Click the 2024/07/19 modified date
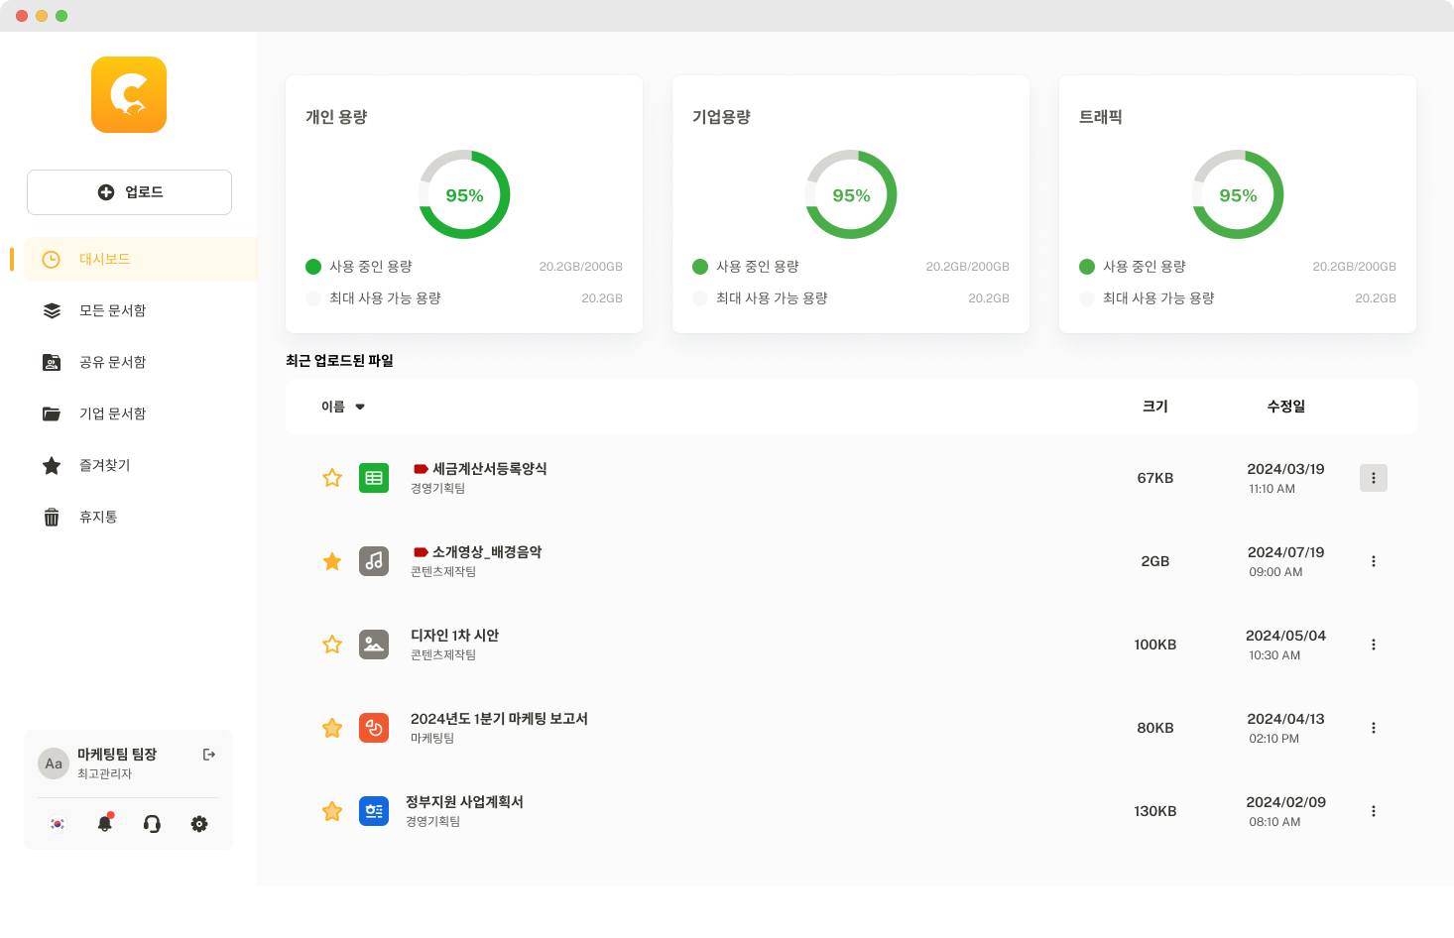 pos(1286,552)
